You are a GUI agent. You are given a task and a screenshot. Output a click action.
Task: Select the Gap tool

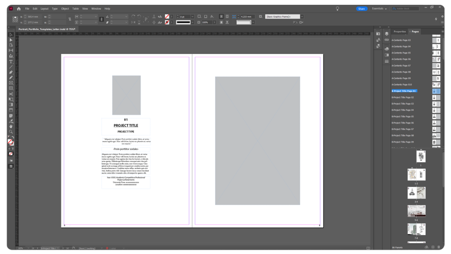(11, 50)
